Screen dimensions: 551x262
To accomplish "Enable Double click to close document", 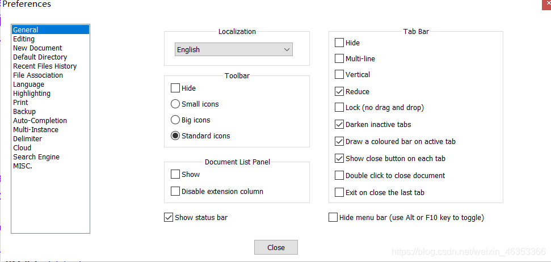I will point(339,176).
